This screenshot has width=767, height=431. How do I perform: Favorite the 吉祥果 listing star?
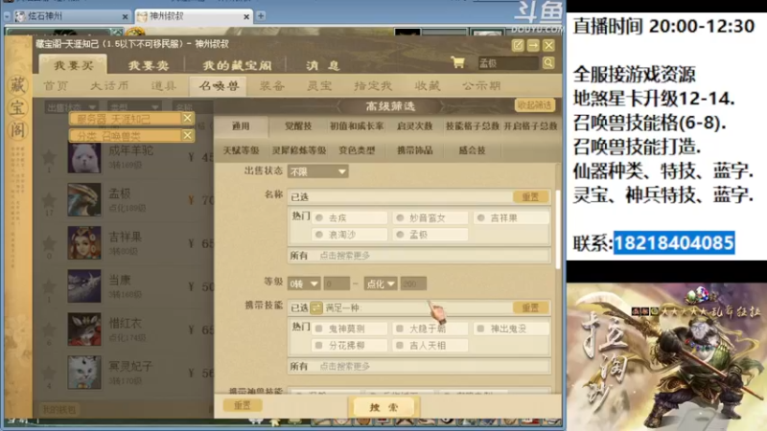coord(49,243)
